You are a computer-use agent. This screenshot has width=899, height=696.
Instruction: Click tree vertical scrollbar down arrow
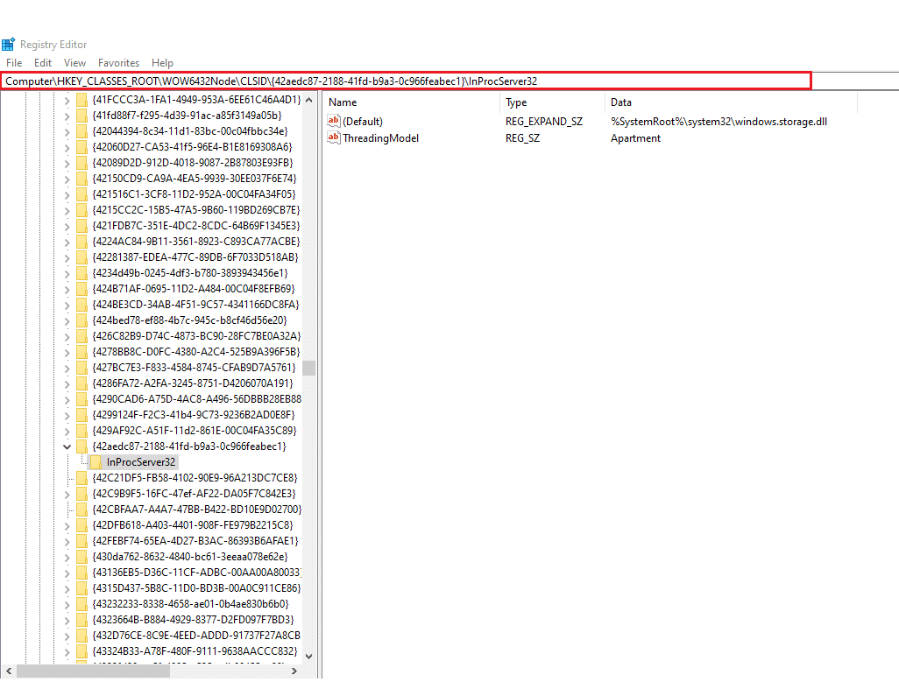point(309,657)
